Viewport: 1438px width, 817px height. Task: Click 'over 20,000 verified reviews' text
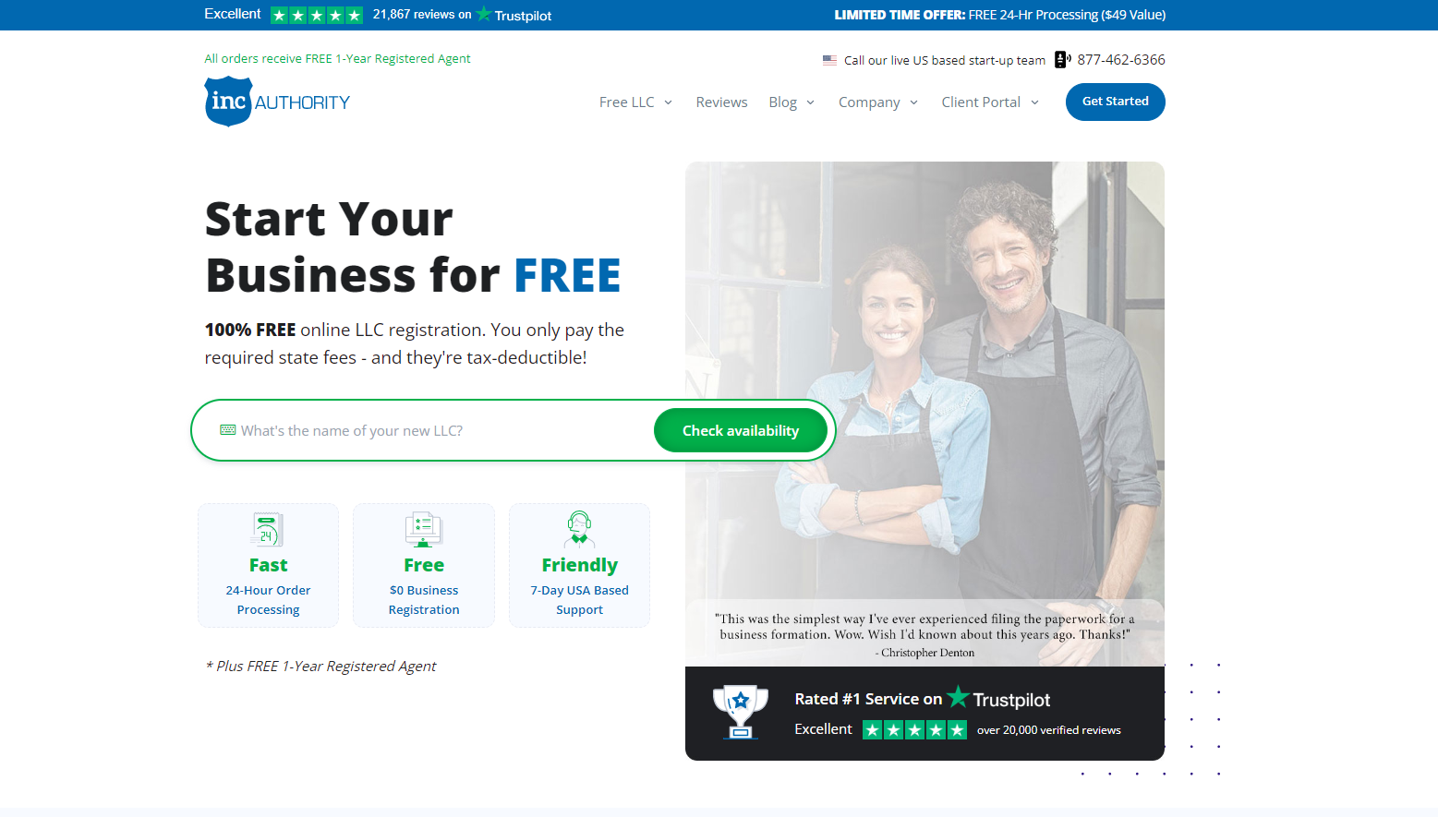[x=1049, y=730]
